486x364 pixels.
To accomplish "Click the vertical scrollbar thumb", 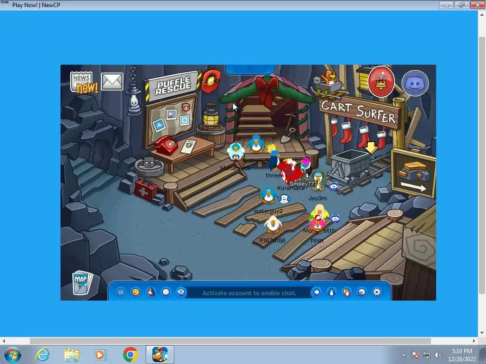I will [x=481, y=165].
